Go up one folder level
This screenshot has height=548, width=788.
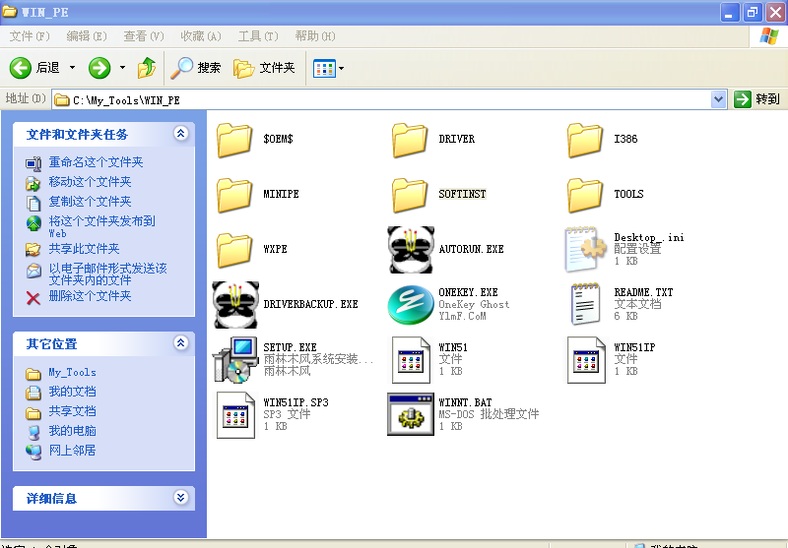(147, 68)
